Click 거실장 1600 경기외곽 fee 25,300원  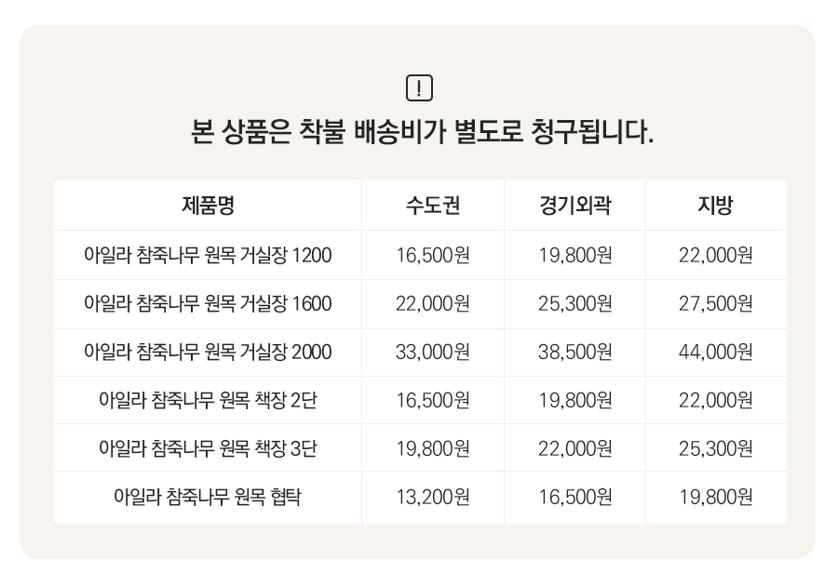click(x=574, y=304)
